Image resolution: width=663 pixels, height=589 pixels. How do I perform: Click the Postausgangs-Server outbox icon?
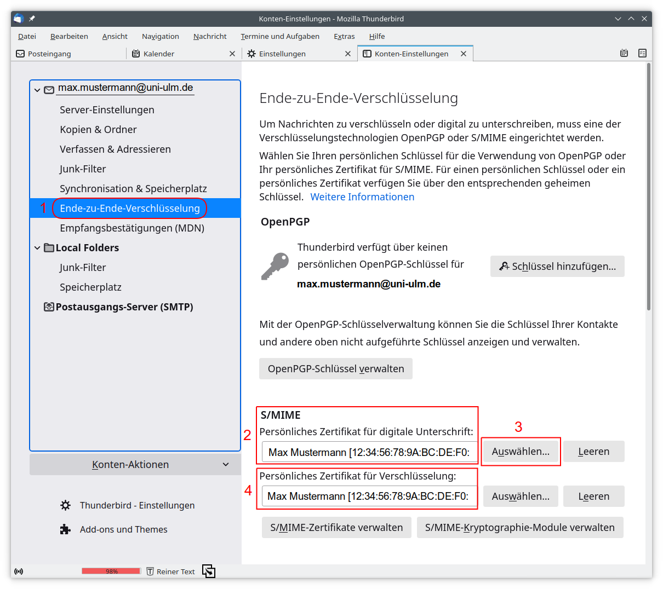(x=49, y=307)
